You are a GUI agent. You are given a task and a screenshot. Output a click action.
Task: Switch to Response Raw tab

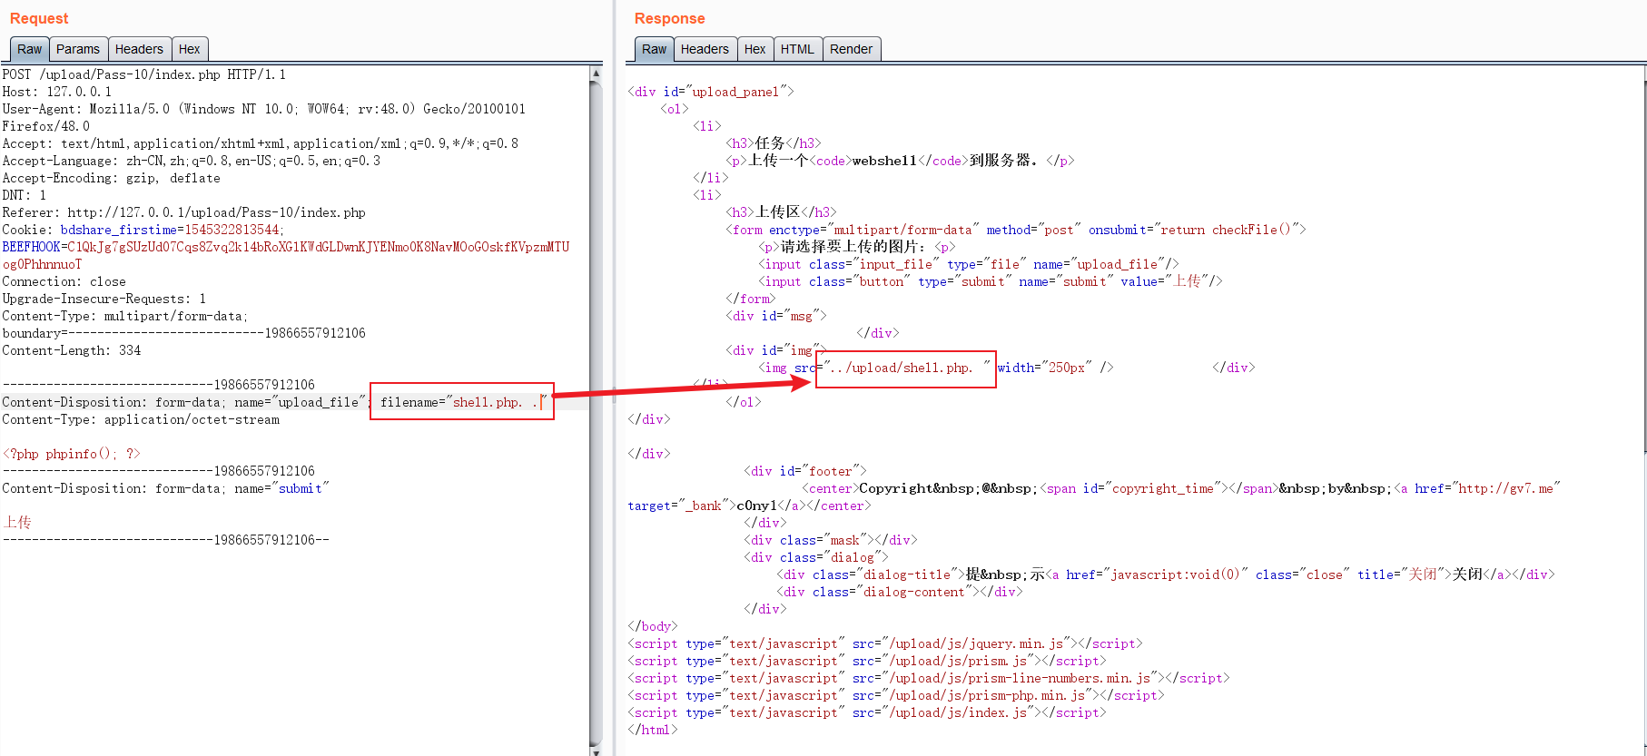pos(654,49)
